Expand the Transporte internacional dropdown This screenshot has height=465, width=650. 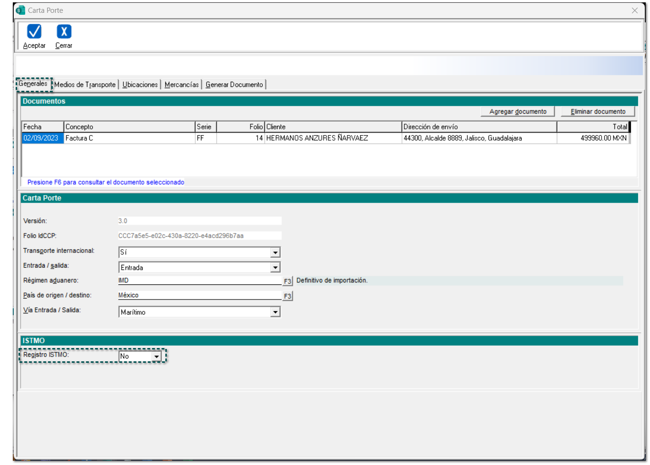point(275,252)
